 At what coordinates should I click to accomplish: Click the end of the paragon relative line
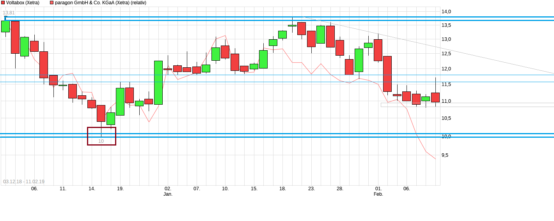(435, 159)
